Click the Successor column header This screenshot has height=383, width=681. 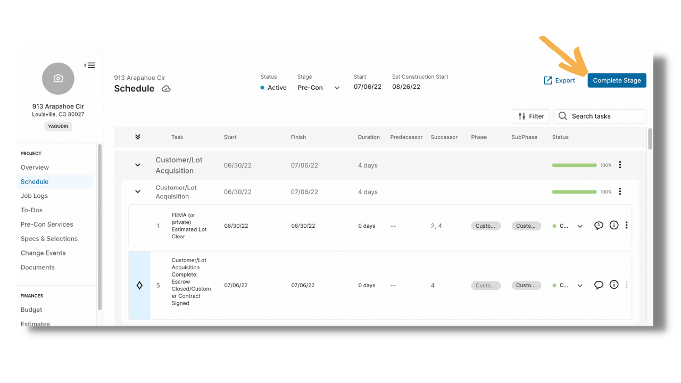[444, 137]
